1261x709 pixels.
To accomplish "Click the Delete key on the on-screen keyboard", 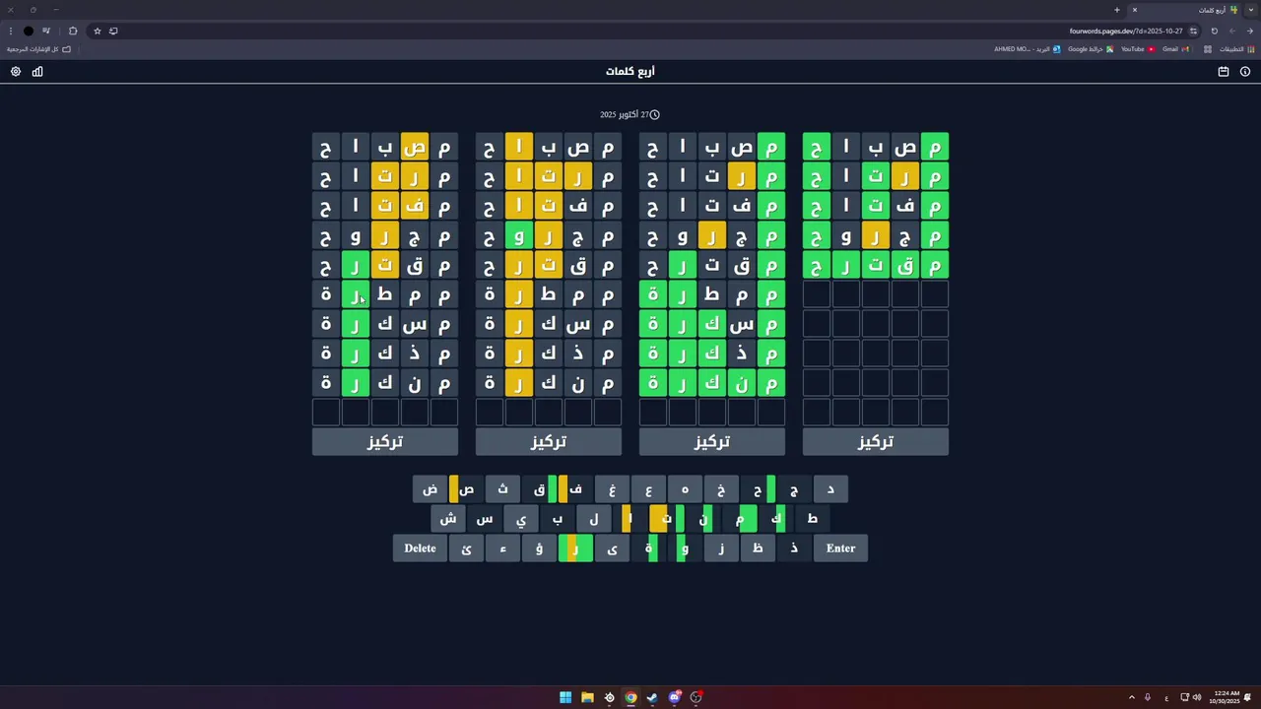I will point(420,548).
